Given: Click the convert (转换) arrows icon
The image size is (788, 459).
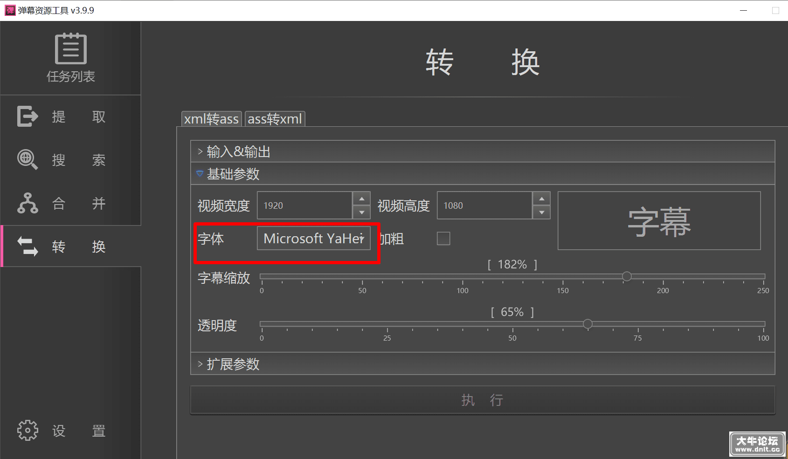Looking at the screenshot, I should 28,246.
